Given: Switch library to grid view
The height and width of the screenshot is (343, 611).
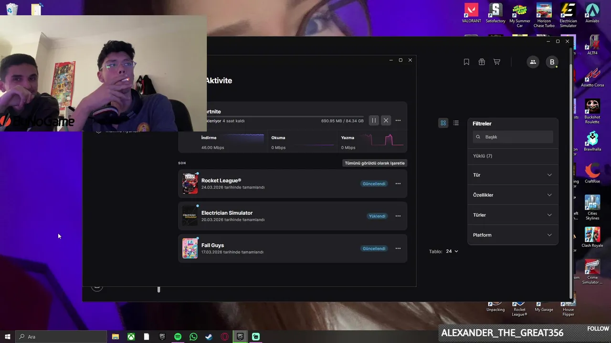Looking at the screenshot, I should pyautogui.click(x=443, y=123).
